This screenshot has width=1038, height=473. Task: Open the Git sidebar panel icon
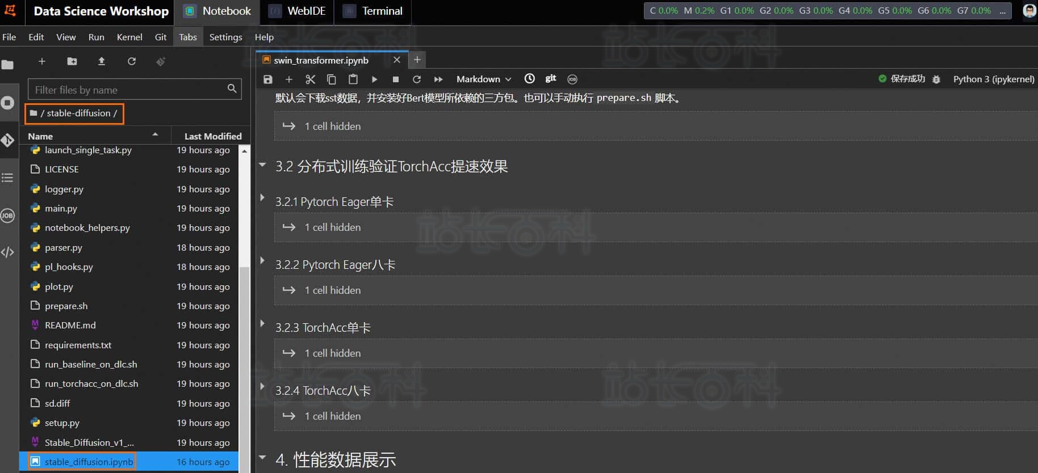click(x=7, y=140)
